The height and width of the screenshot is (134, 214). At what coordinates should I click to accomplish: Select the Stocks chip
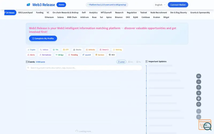pyautogui.click(x=77, y=50)
